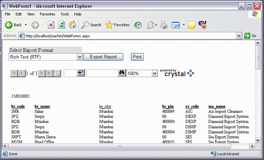This screenshot has width=264, height=160.
Task: Go to the Home page icon
Action: pos(73,25)
